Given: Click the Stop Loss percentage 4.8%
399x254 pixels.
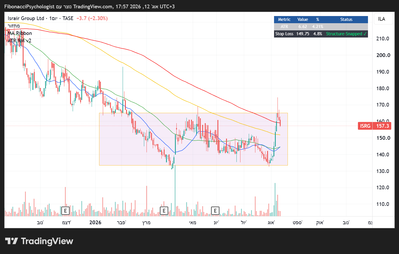Looking at the screenshot, I should 318,34.
